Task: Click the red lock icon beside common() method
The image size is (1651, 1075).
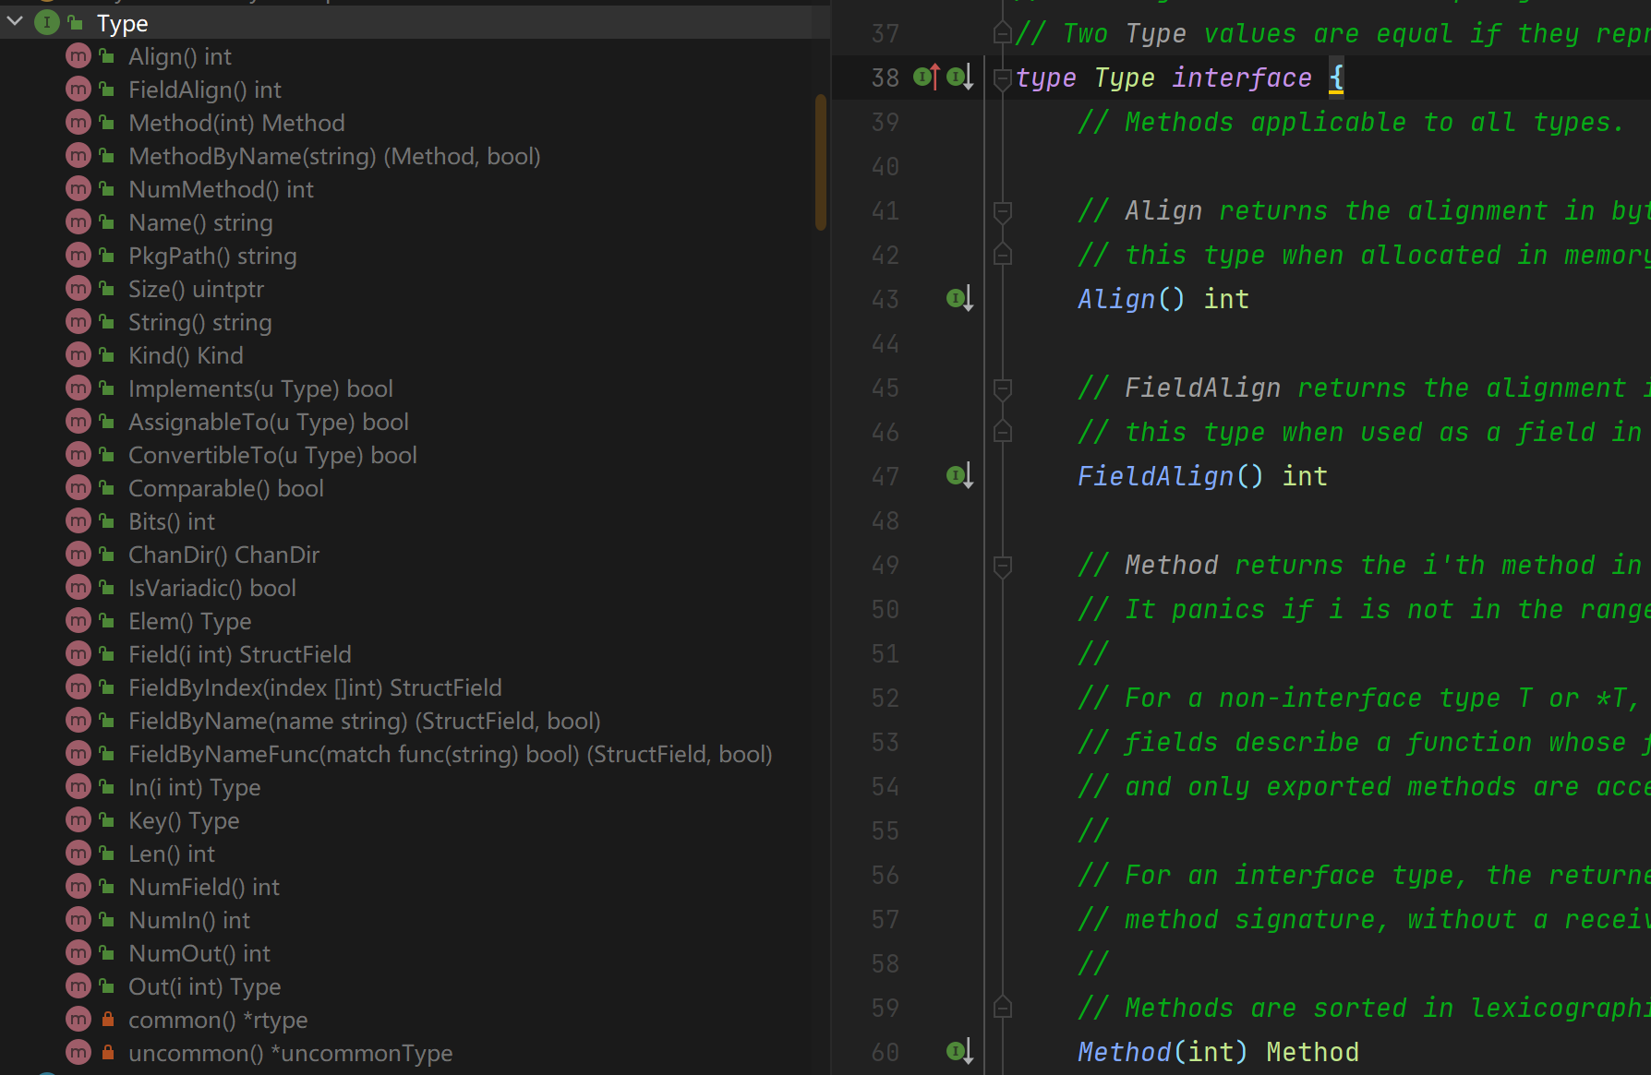Action: click(x=108, y=1019)
